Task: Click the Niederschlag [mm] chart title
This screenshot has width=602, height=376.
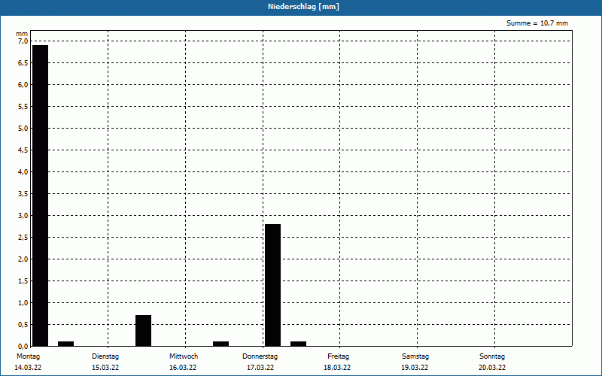Action: (303, 7)
